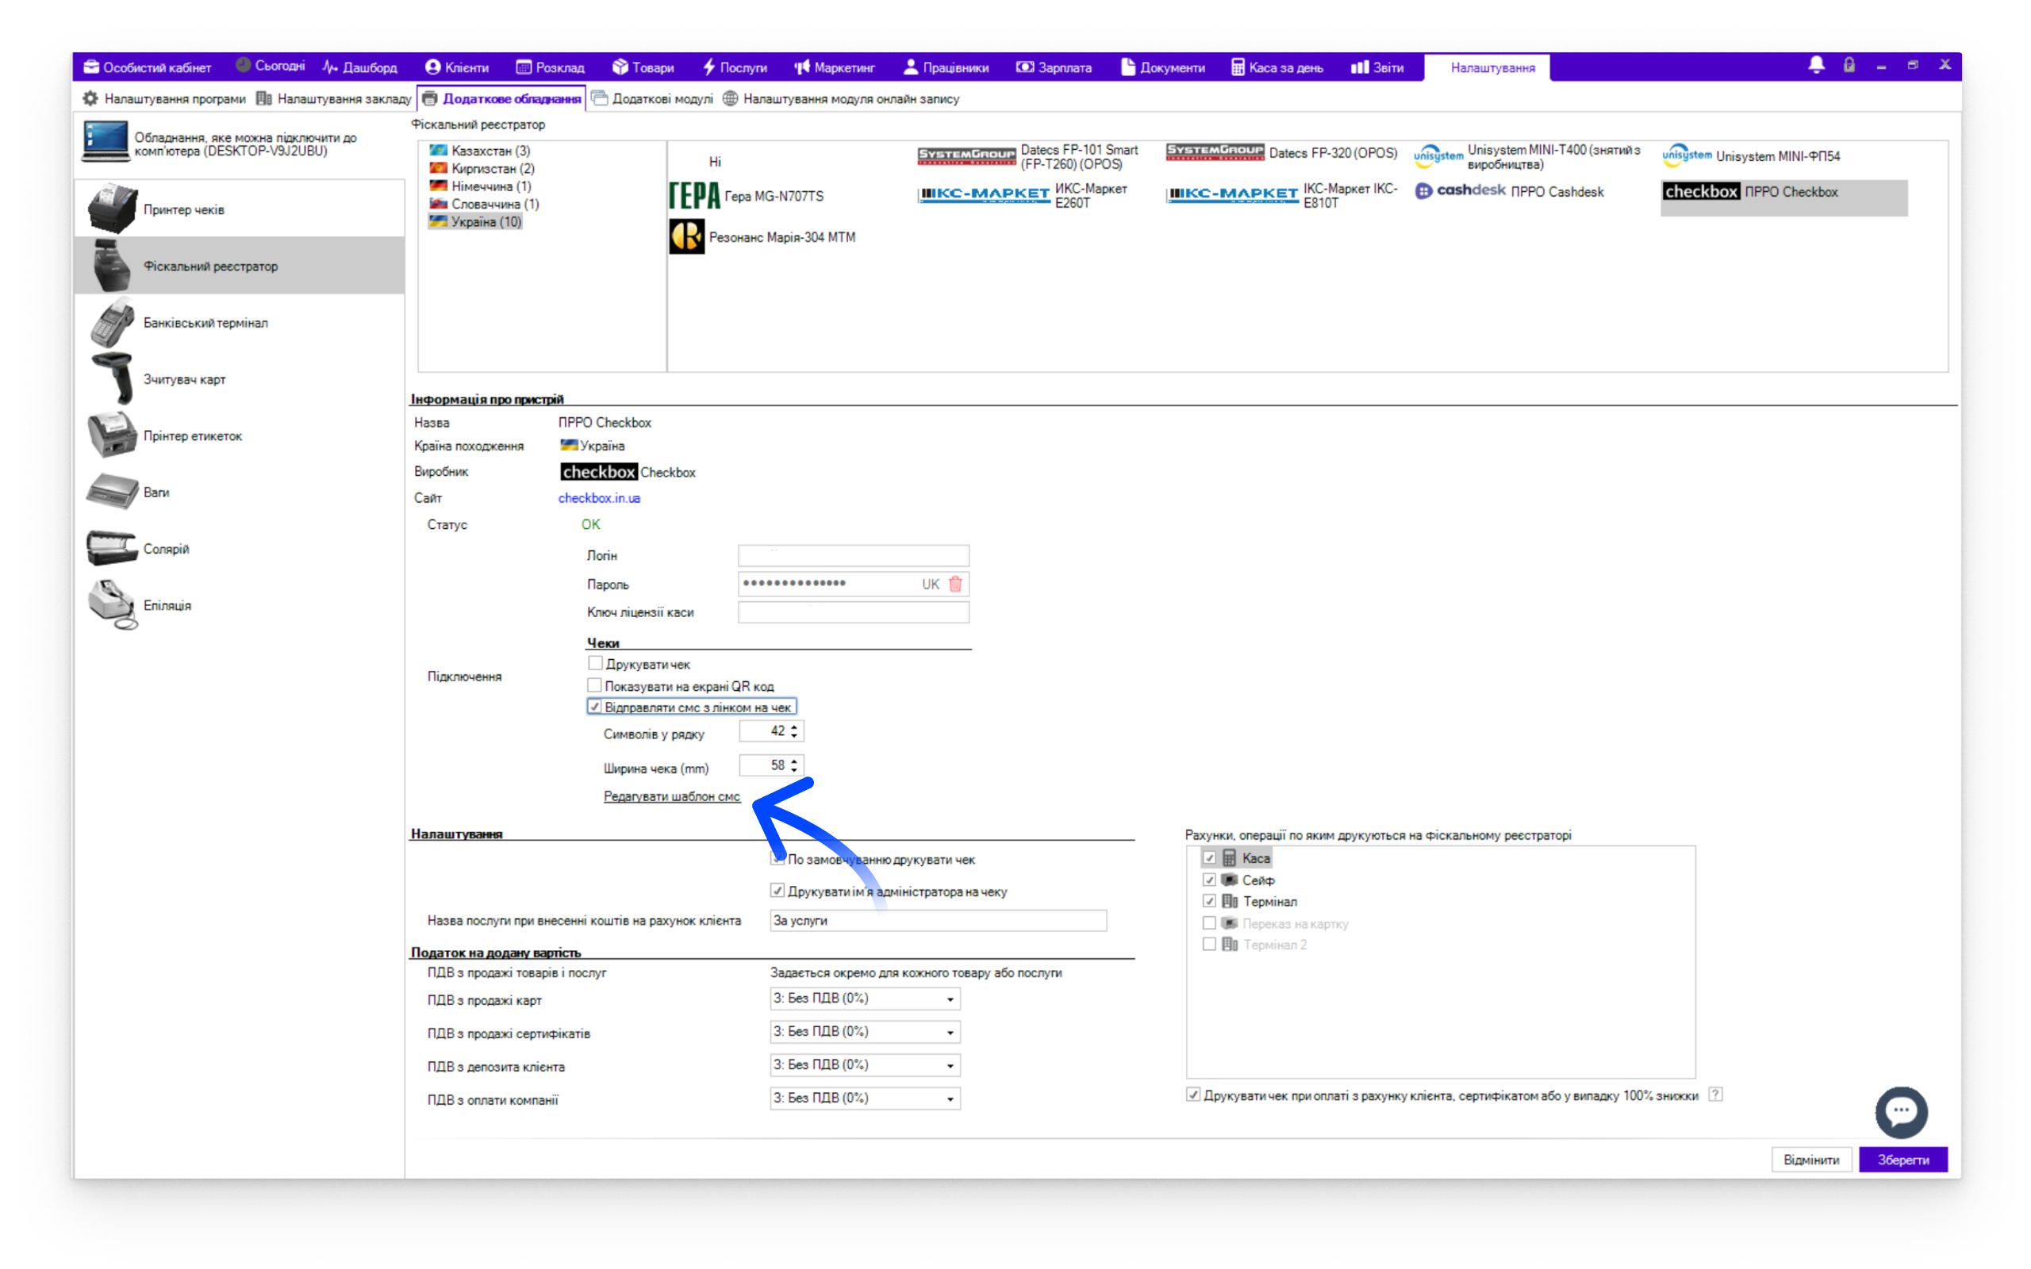This screenshot has width=2031, height=1269.
Task: Open ПДВ з депозита клієнта dropdown
Action: (x=866, y=1065)
